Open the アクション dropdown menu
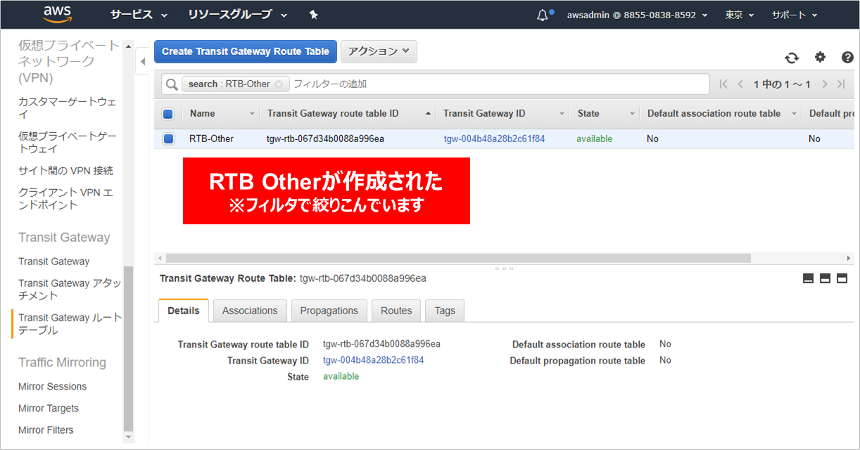This screenshot has width=860, height=450. click(379, 51)
